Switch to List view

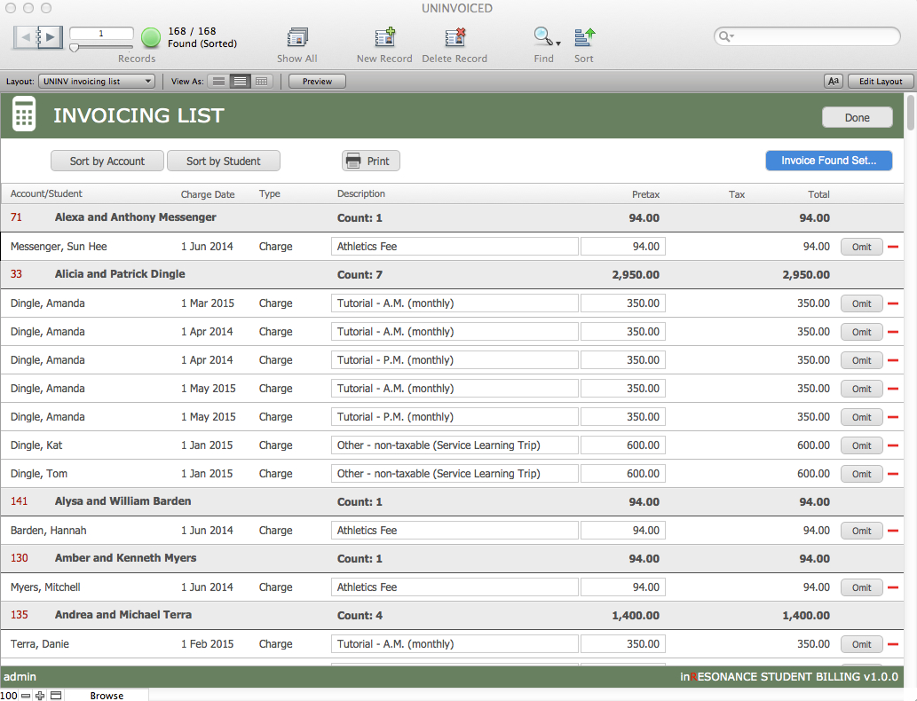(x=240, y=82)
